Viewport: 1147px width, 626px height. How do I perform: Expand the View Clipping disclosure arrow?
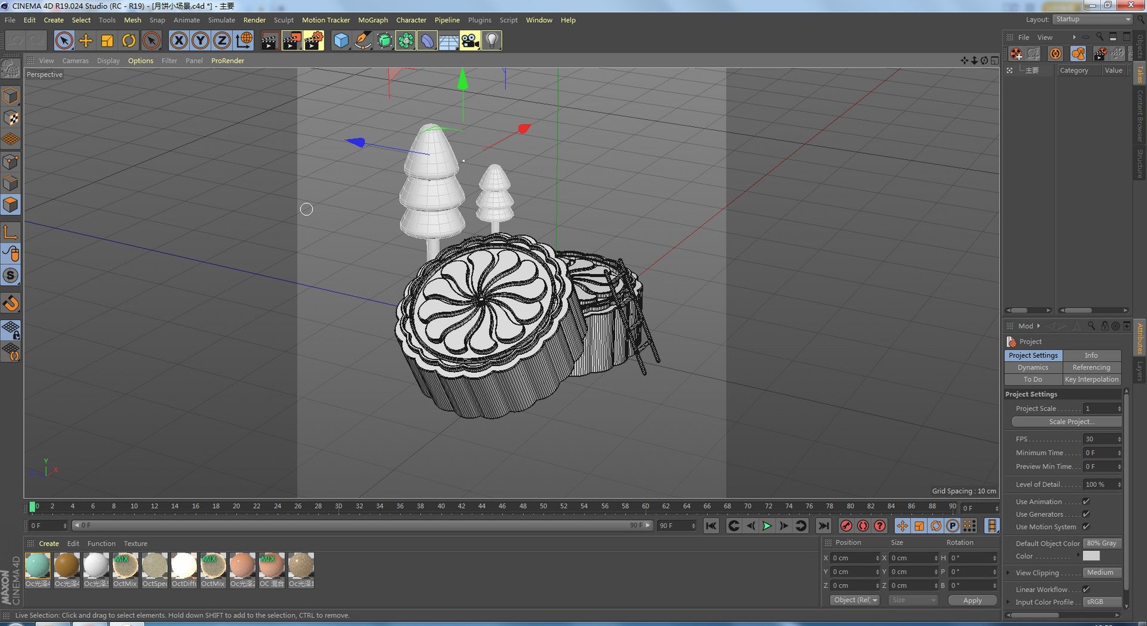coord(1008,573)
